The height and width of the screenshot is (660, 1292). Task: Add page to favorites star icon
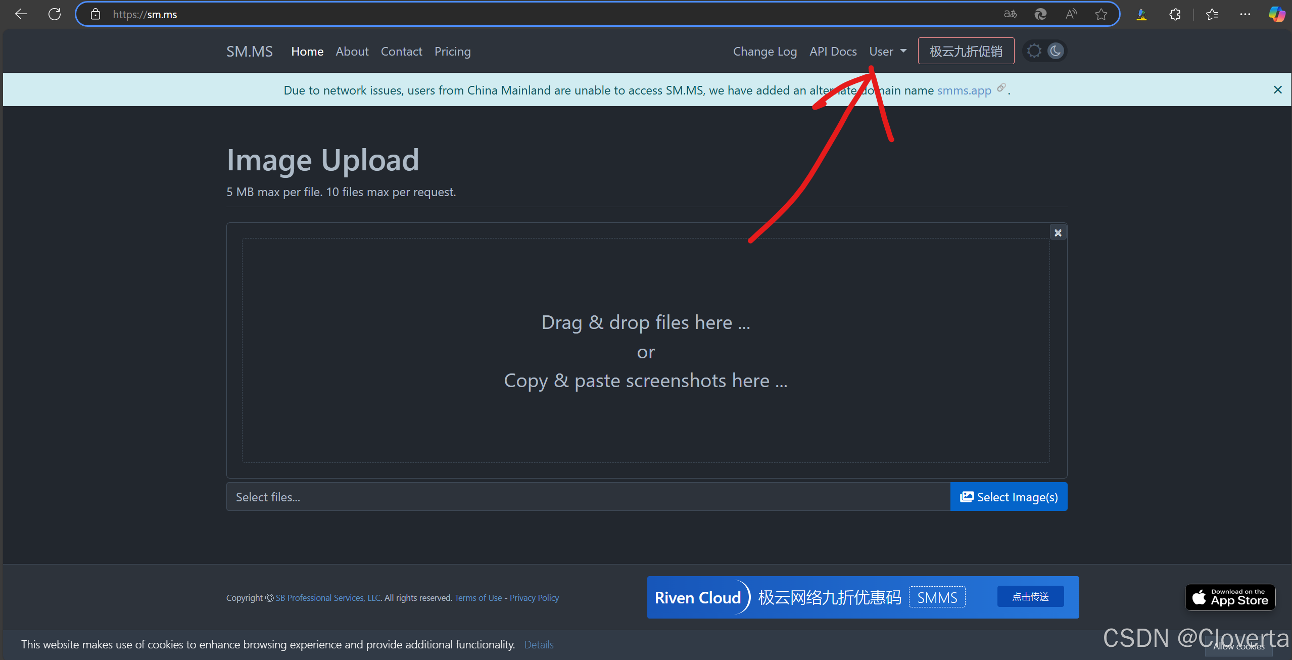pyautogui.click(x=1102, y=14)
